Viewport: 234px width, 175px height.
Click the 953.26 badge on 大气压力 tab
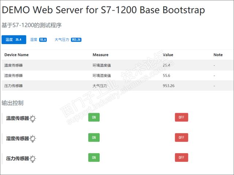(x=76, y=40)
